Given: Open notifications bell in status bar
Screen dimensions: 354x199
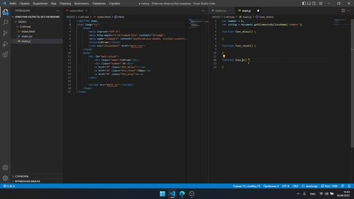Looking at the screenshot, I should pos(349,186).
